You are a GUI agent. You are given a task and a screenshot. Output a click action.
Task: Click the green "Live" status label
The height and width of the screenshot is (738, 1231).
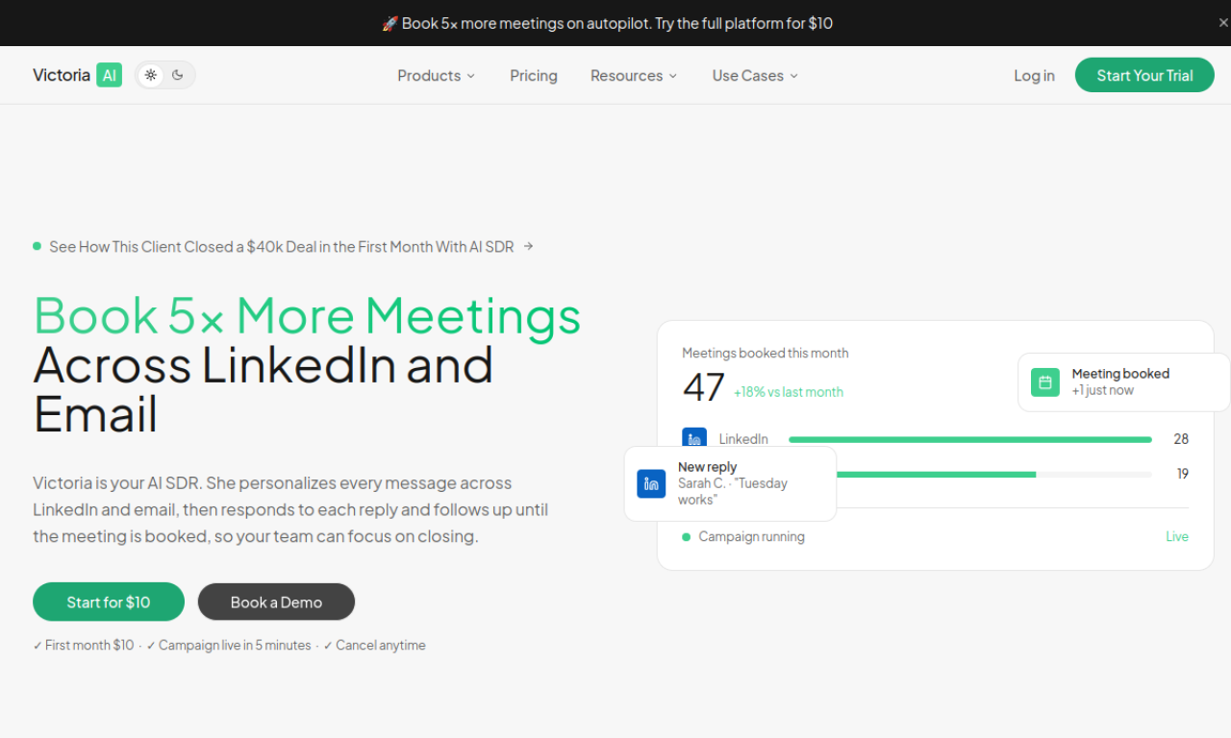[1177, 537]
